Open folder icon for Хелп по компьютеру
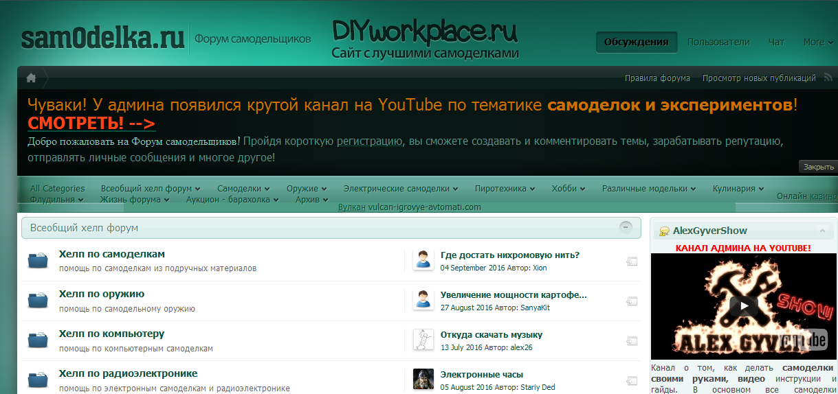The image size is (838, 394). click(x=38, y=340)
